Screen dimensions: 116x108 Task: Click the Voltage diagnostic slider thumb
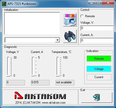[x=8, y=76]
